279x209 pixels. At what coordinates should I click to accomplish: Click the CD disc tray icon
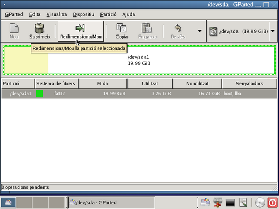tap(260, 203)
